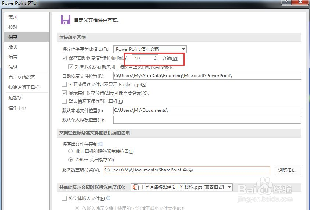Viewport: 310px width, 210px height.
Task: Decrease AutoRecover minutes with down arrow
Action: [156, 60]
